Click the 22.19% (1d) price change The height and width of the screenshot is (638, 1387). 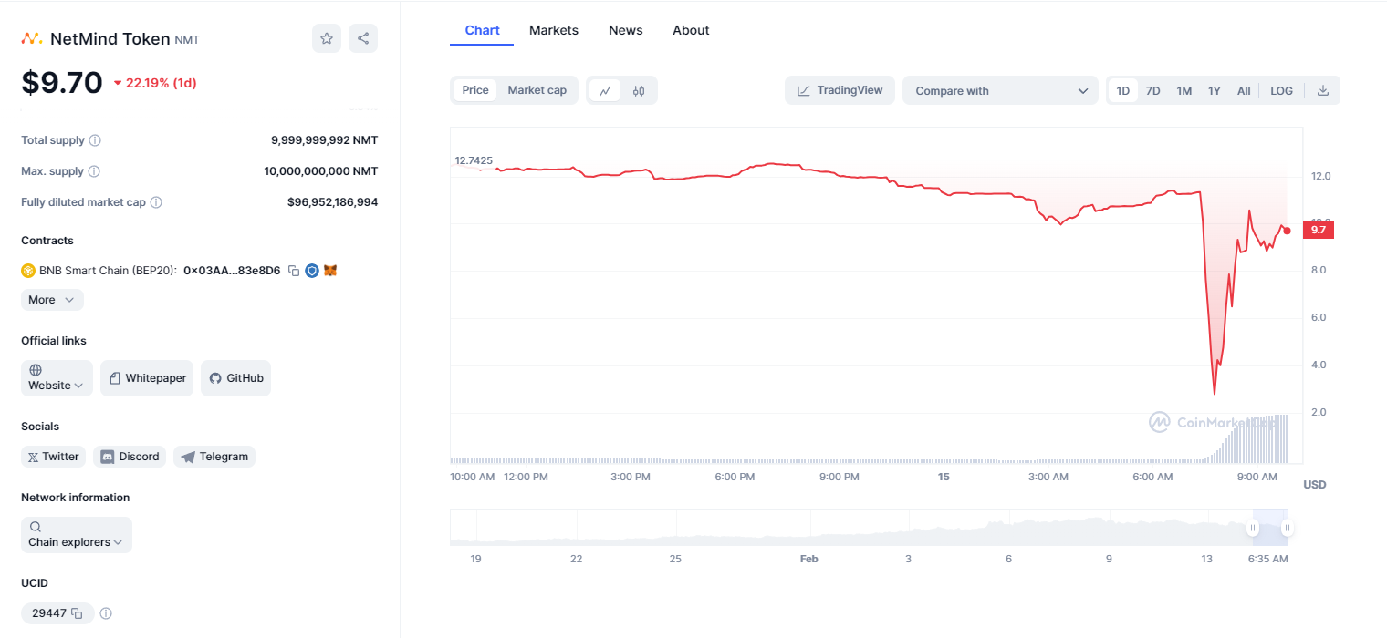pos(155,83)
